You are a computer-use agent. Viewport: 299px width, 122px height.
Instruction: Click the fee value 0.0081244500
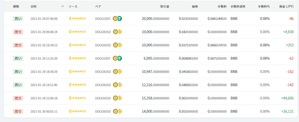tap(217, 19)
